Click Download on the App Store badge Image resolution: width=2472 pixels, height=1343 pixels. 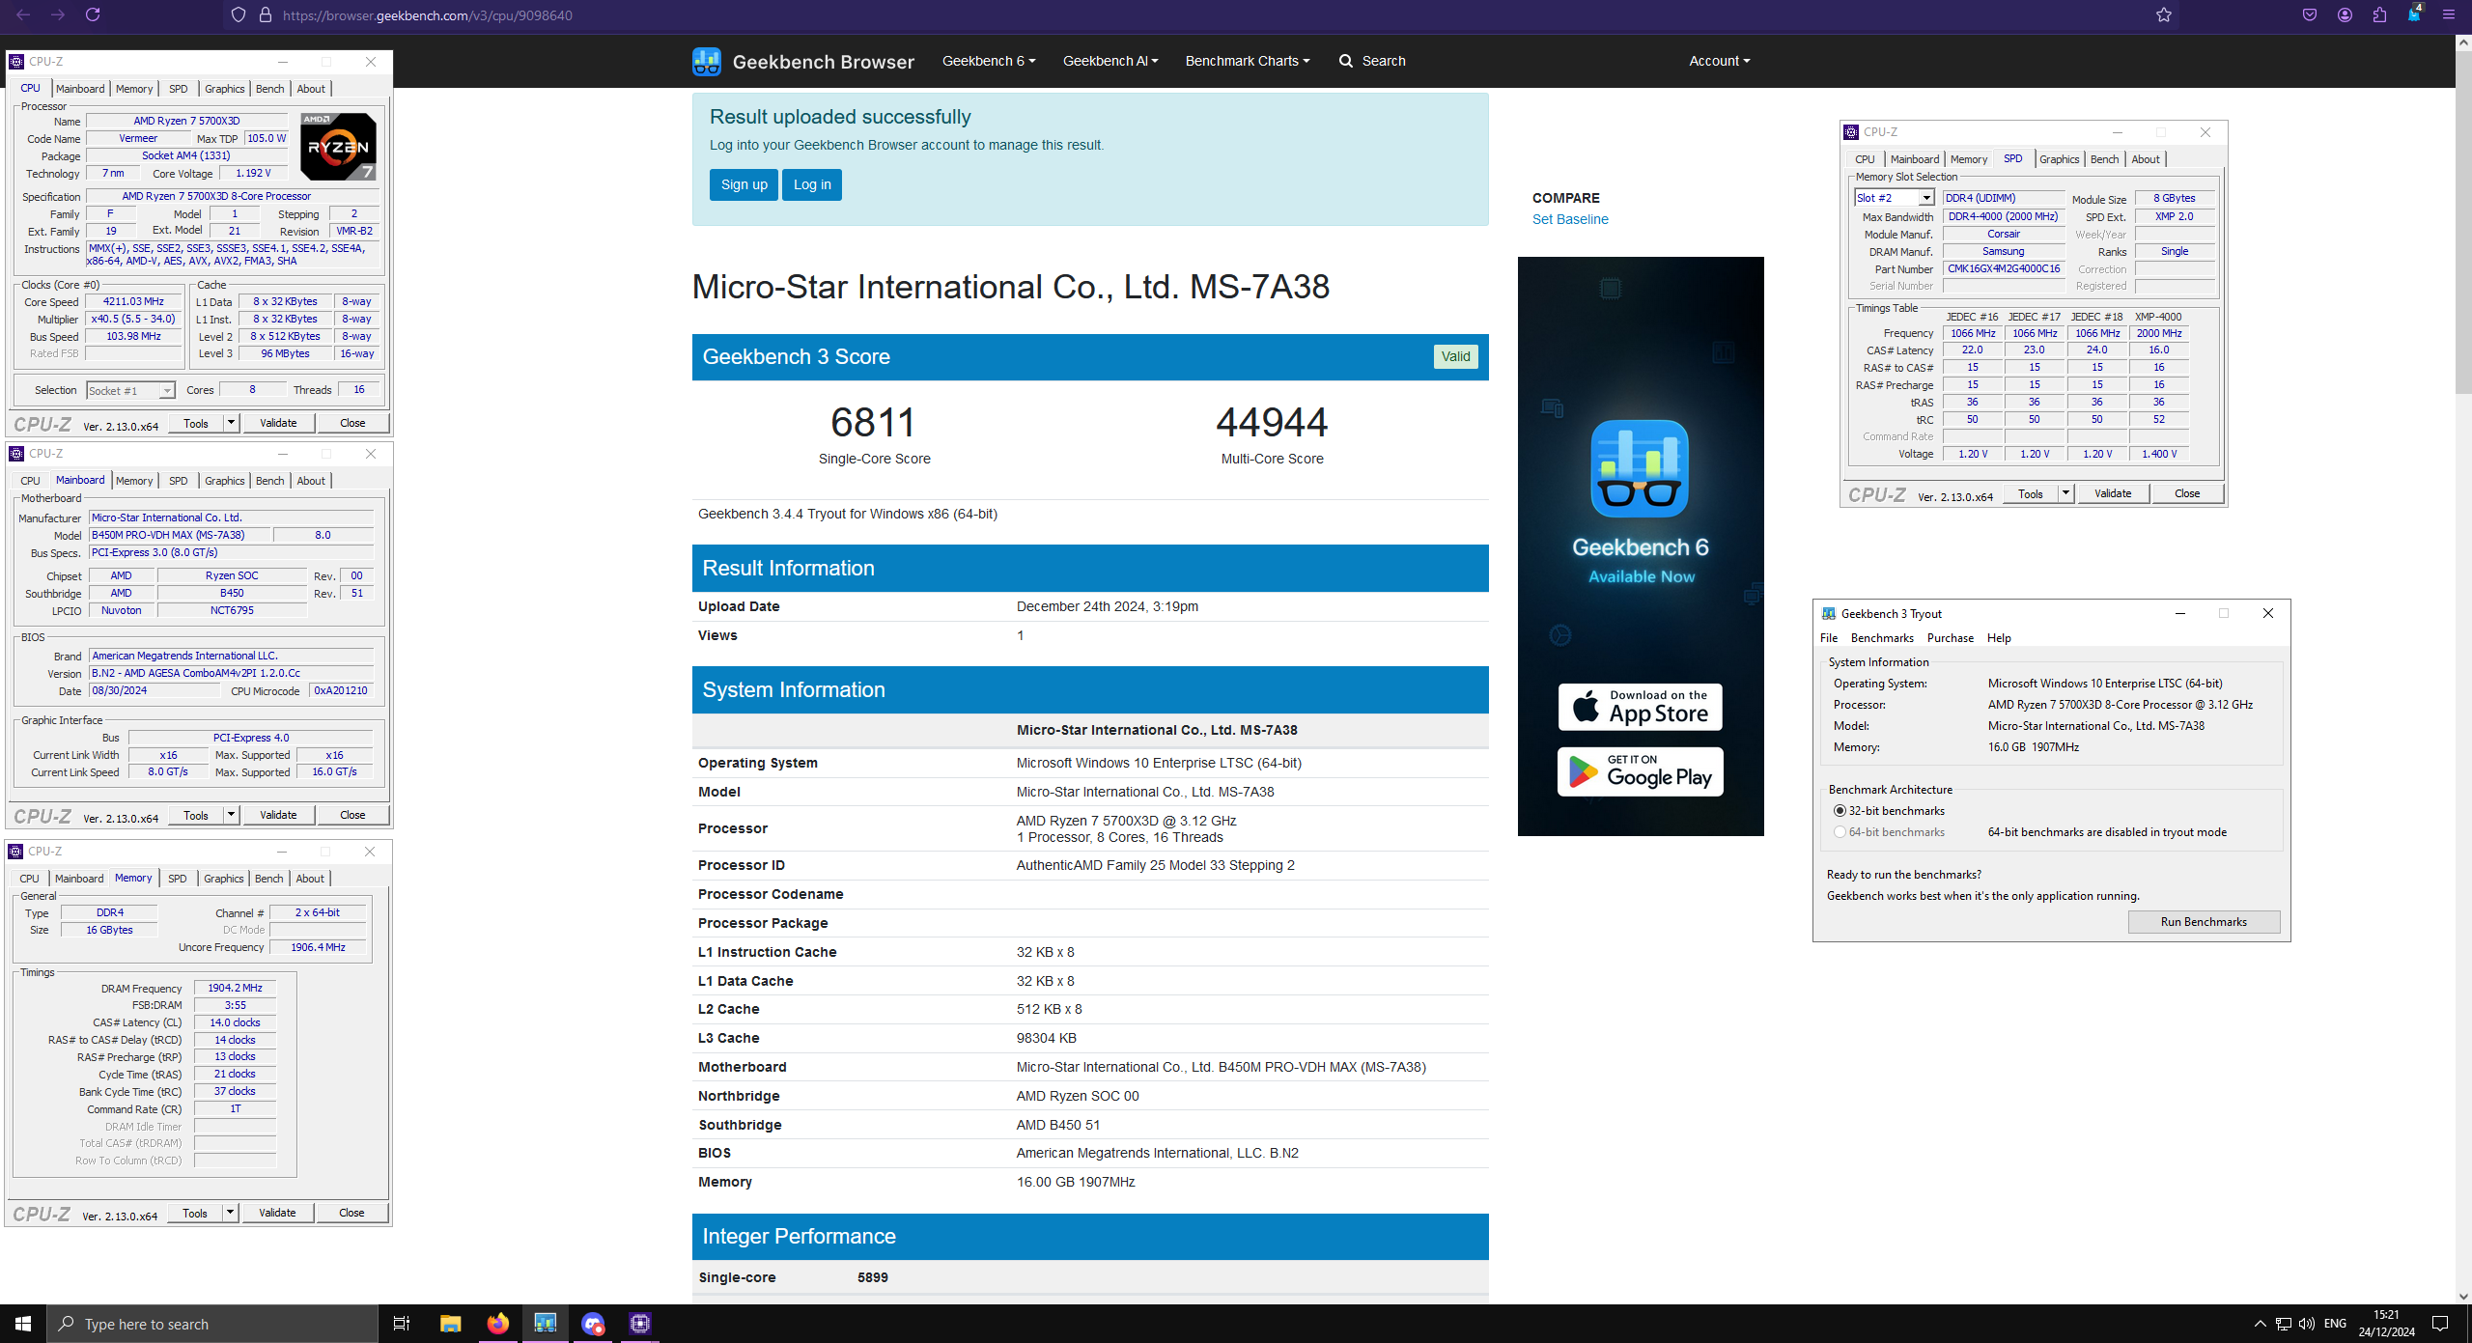point(1640,707)
